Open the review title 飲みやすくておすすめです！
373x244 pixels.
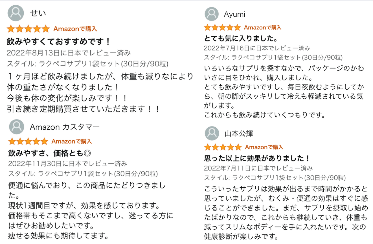pyautogui.click(x=59, y=42)
